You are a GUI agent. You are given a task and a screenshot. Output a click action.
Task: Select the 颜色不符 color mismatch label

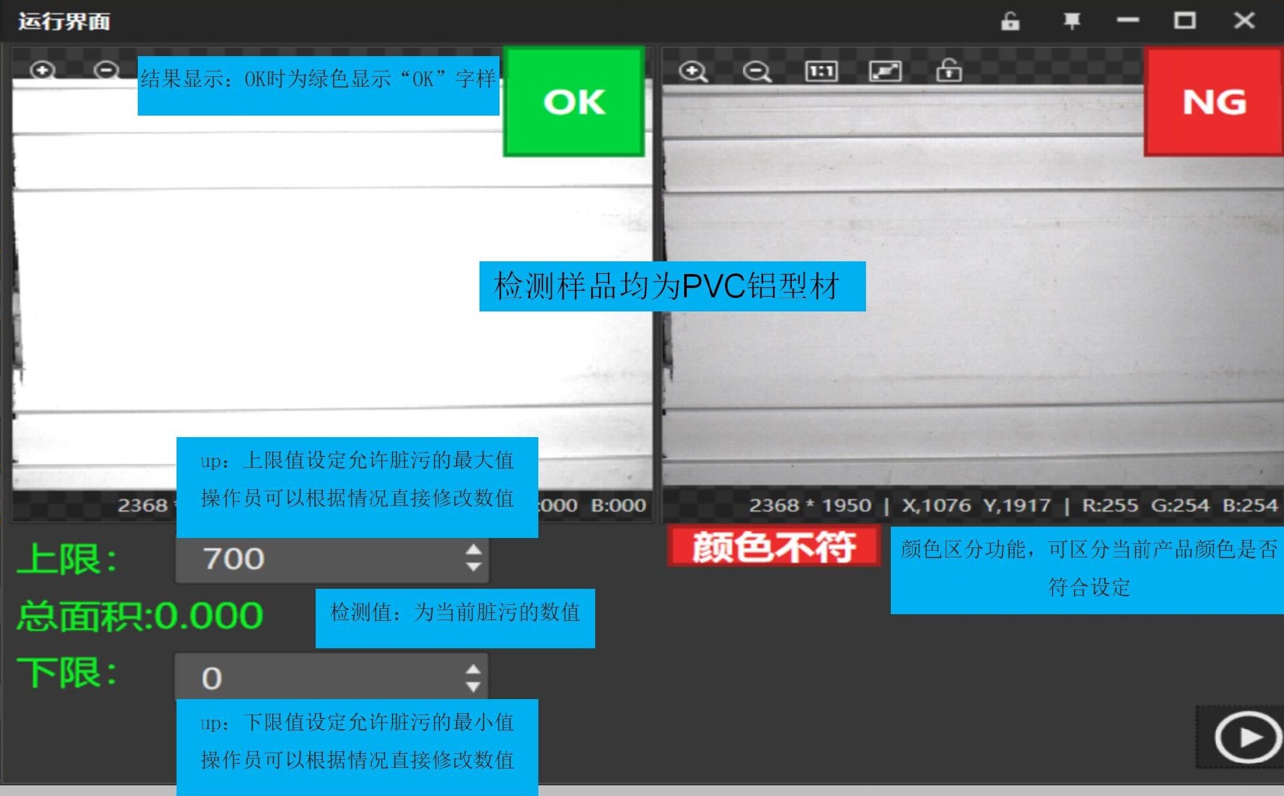click(x=772, y=547)
